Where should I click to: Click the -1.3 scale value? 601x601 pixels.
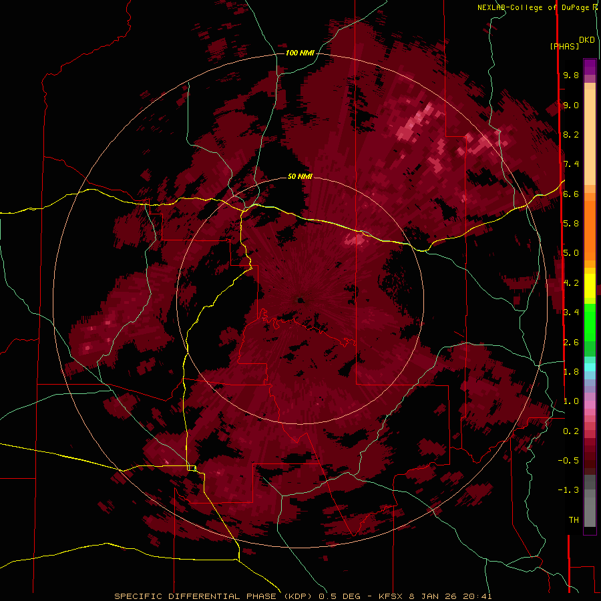click(568, 490)
